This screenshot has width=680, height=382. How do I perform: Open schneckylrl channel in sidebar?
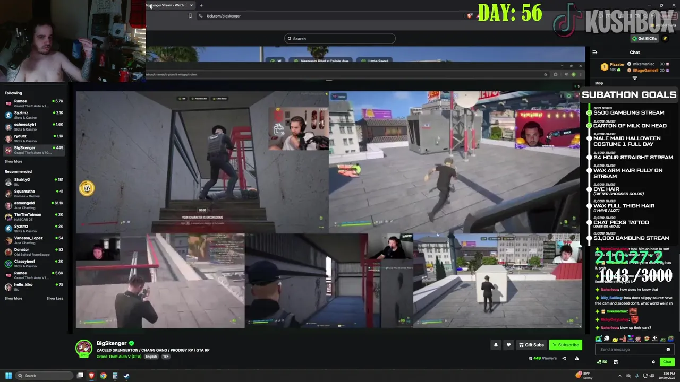point(33,126)
